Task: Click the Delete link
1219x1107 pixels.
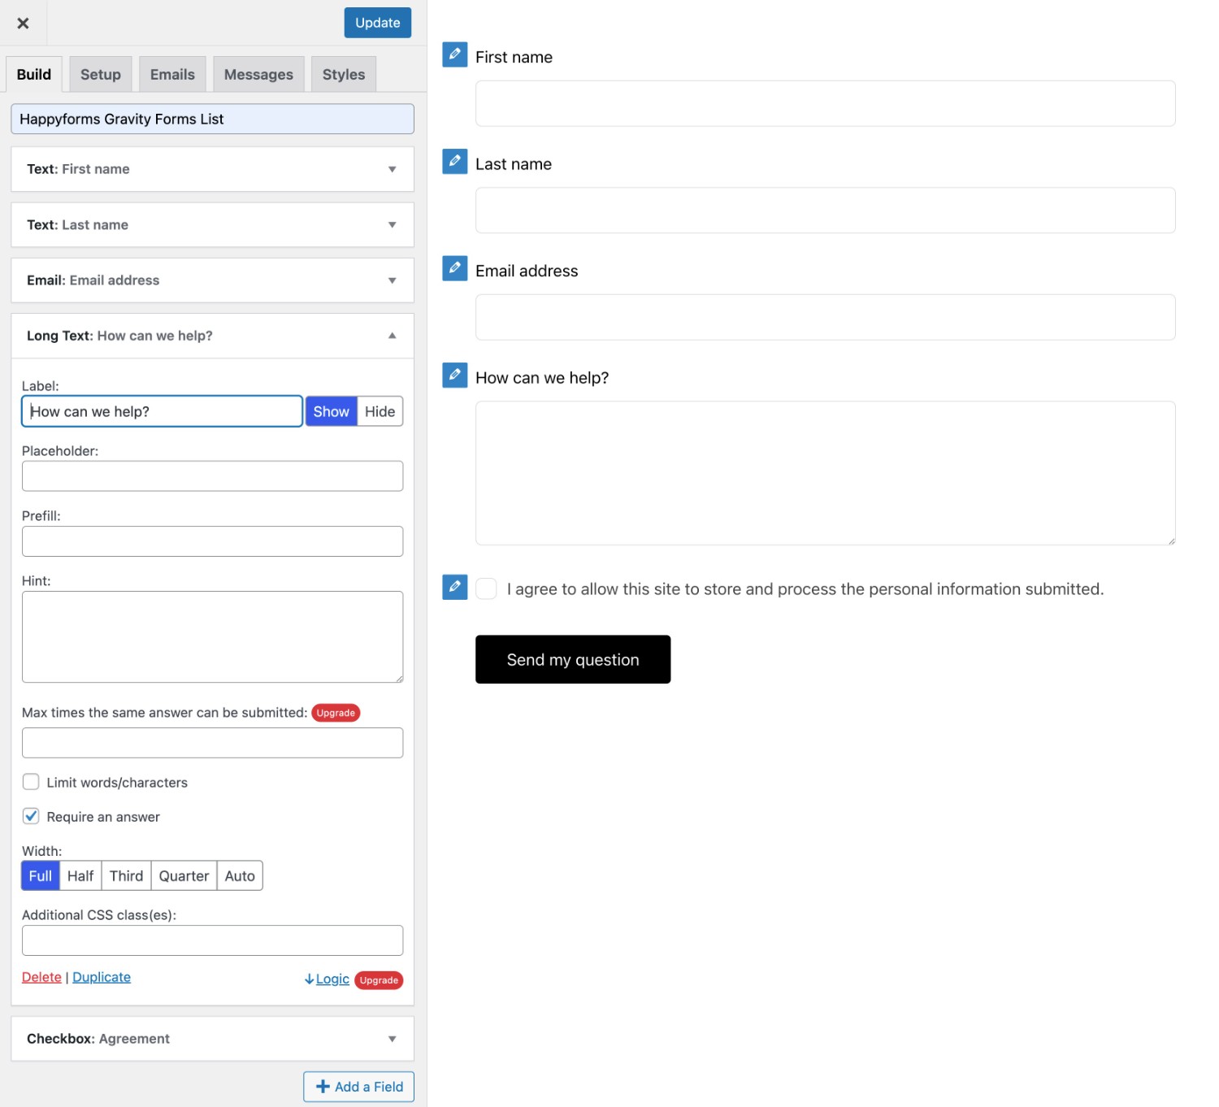Action: point(41,977)
